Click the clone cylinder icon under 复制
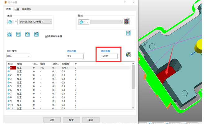 click(x=128, y=33)
